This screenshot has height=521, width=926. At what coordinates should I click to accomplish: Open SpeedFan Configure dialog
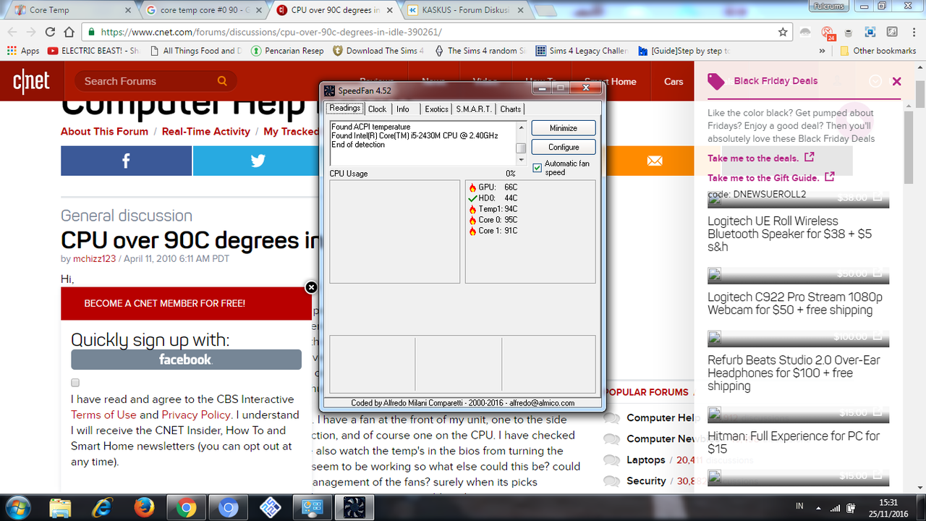pyautogui.click(x=564, y=147)
